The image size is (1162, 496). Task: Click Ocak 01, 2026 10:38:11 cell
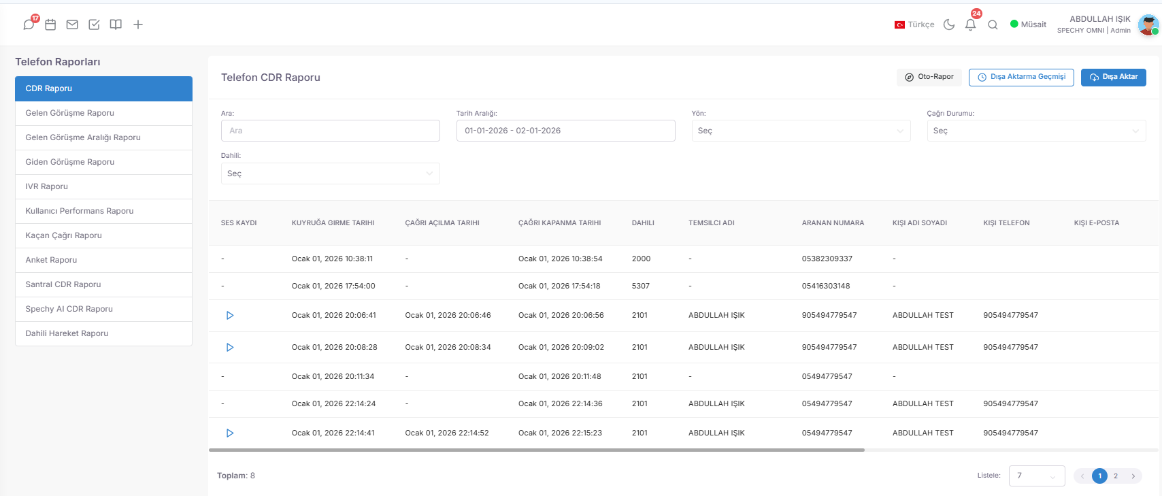click(x=332, y=259)
